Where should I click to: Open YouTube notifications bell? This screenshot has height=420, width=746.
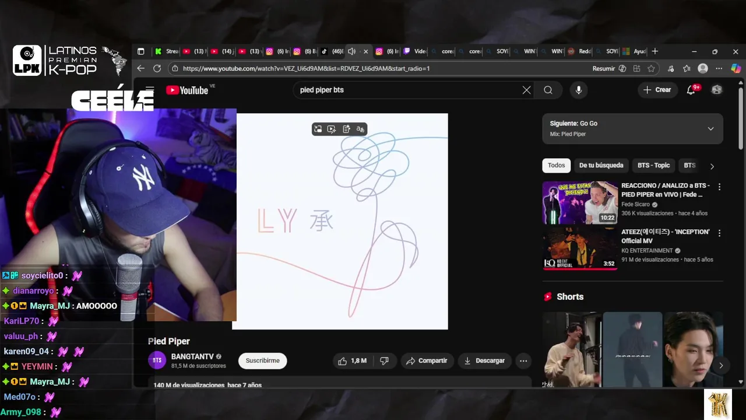(x=691, y=90)
